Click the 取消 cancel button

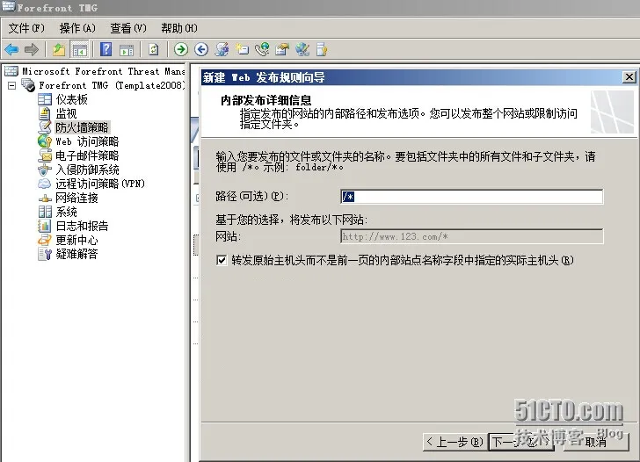click(x=596, y=442)
